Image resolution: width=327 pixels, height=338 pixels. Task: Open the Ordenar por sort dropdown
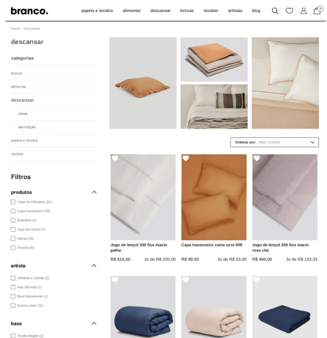coord(274,142)
